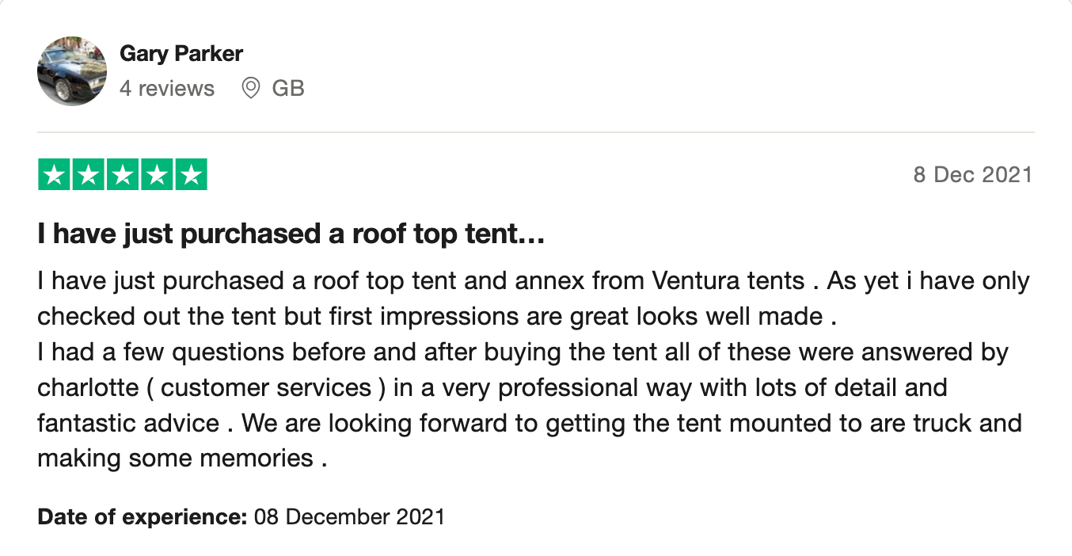
Task: Click the word "Ventura" in the review
Action: (x=693, y=281)
